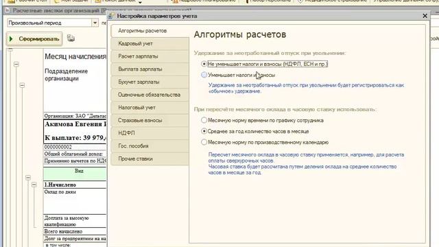Select the Бухучет зарплаты section

[150, 82]
